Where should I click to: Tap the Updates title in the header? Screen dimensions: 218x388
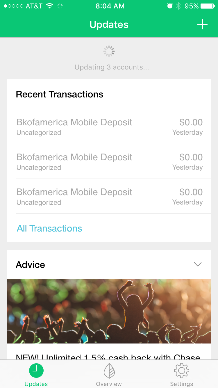coord(109,25)
